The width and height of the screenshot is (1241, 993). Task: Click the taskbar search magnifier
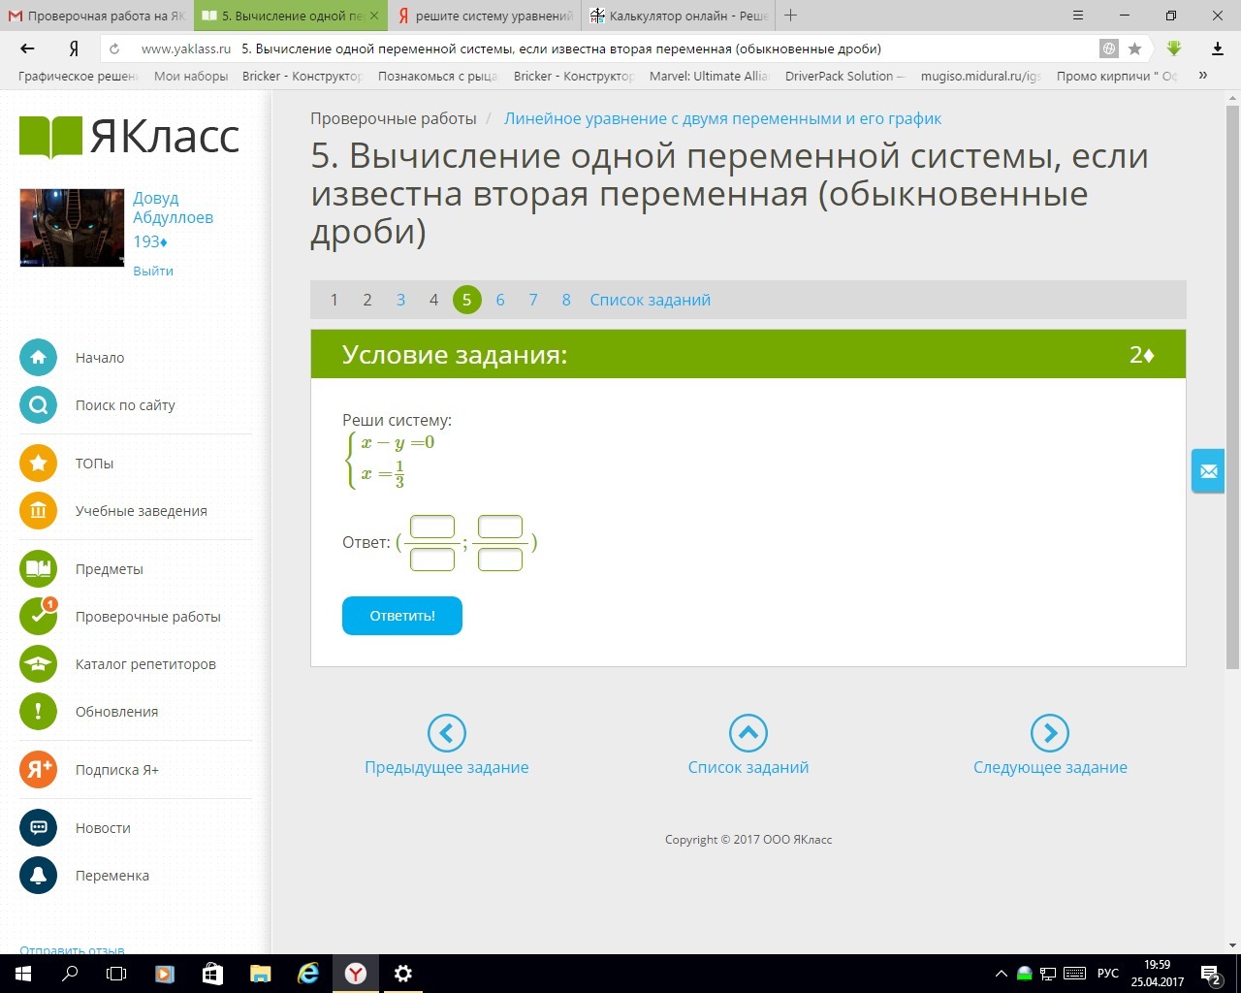click(70, 974)
